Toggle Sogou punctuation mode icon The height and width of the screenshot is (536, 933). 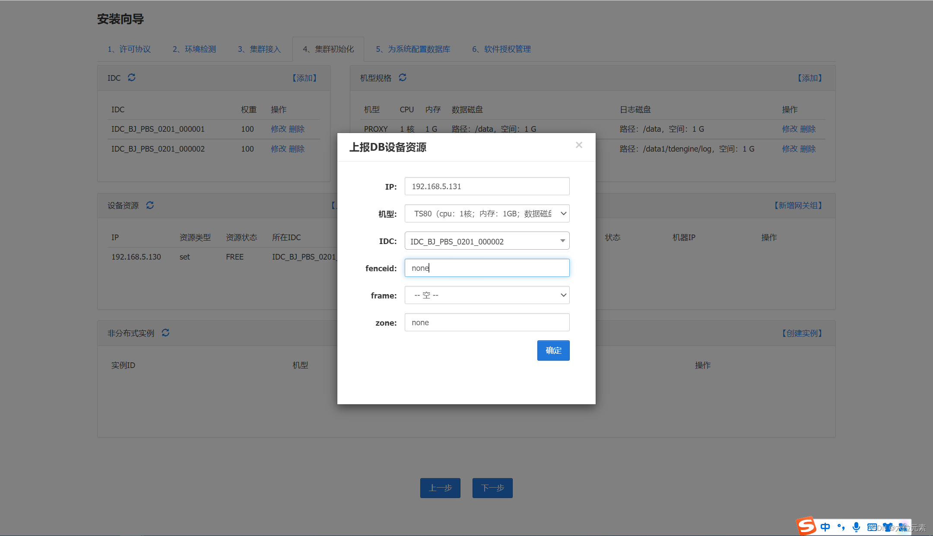pos(841,527)
